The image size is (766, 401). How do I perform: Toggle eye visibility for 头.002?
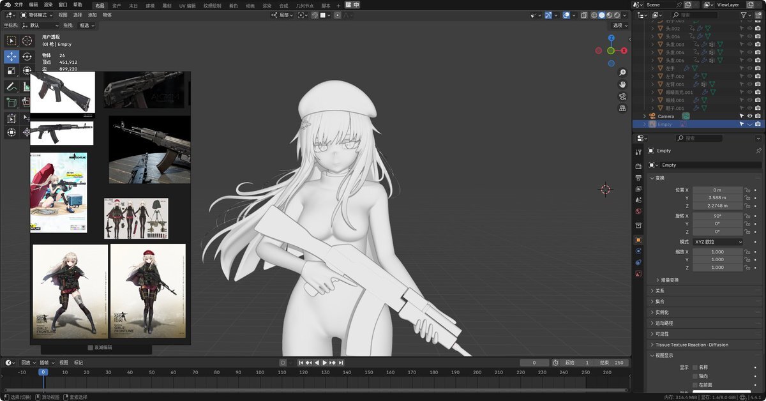[750, 29]
